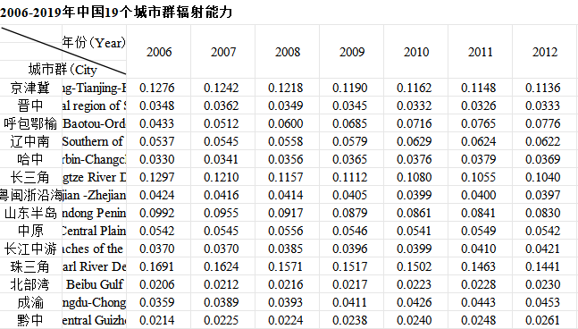Select the row label 北部湾
The height and width of the screenshot is (329, 578).
(x=29, y=284)
